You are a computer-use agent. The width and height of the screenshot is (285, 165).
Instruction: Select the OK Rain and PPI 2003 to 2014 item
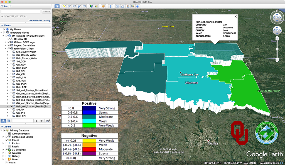pyautogui.click(x=28, y=36)
